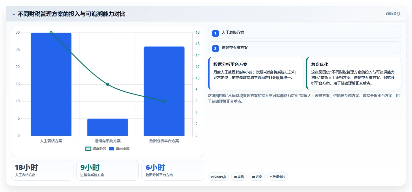The width and height of the screenshot is (412, 192).
Task: Click the 表格 tag chip
Action: 239,177
